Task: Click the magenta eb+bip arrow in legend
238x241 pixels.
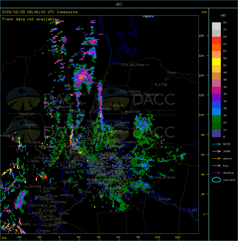Action: click(216, 173)
